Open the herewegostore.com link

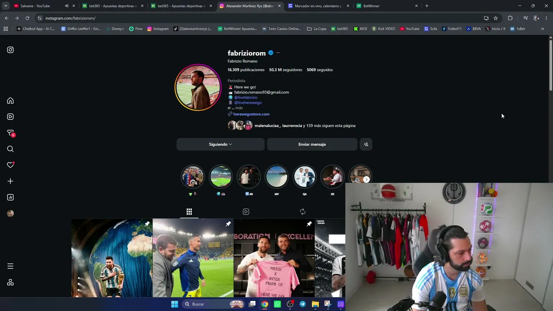tap(251, 114)
